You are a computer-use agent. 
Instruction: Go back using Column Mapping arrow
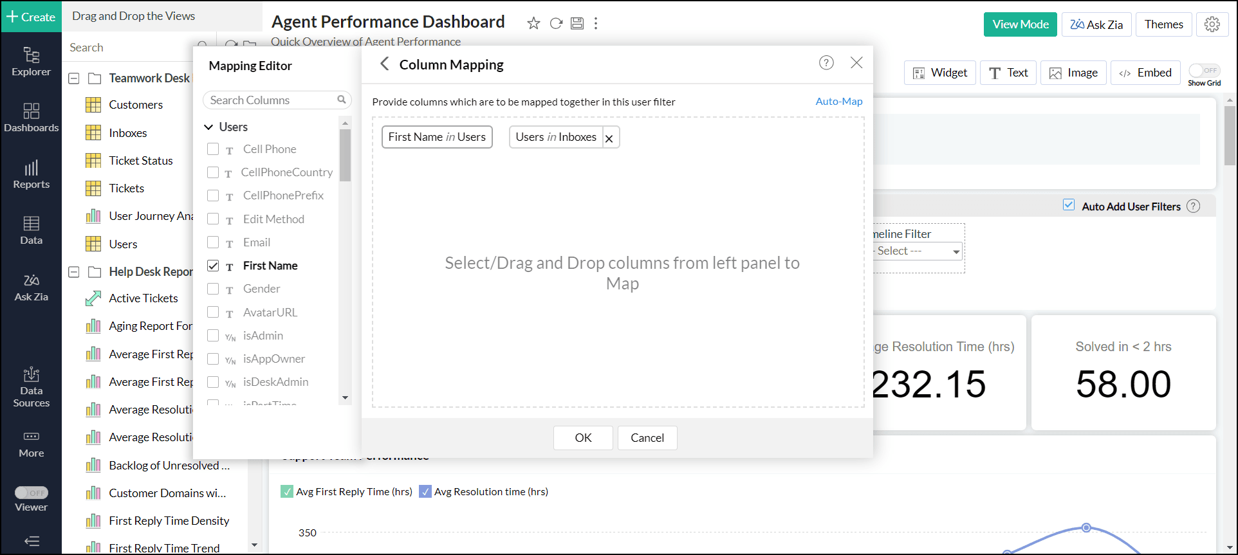[x=384, y=64]
